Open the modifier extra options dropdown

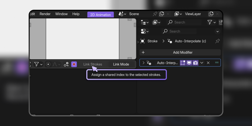point(202,63)
